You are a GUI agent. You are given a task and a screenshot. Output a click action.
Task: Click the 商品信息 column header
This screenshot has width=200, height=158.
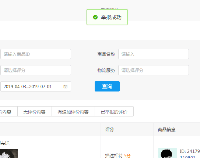point(166,129)
